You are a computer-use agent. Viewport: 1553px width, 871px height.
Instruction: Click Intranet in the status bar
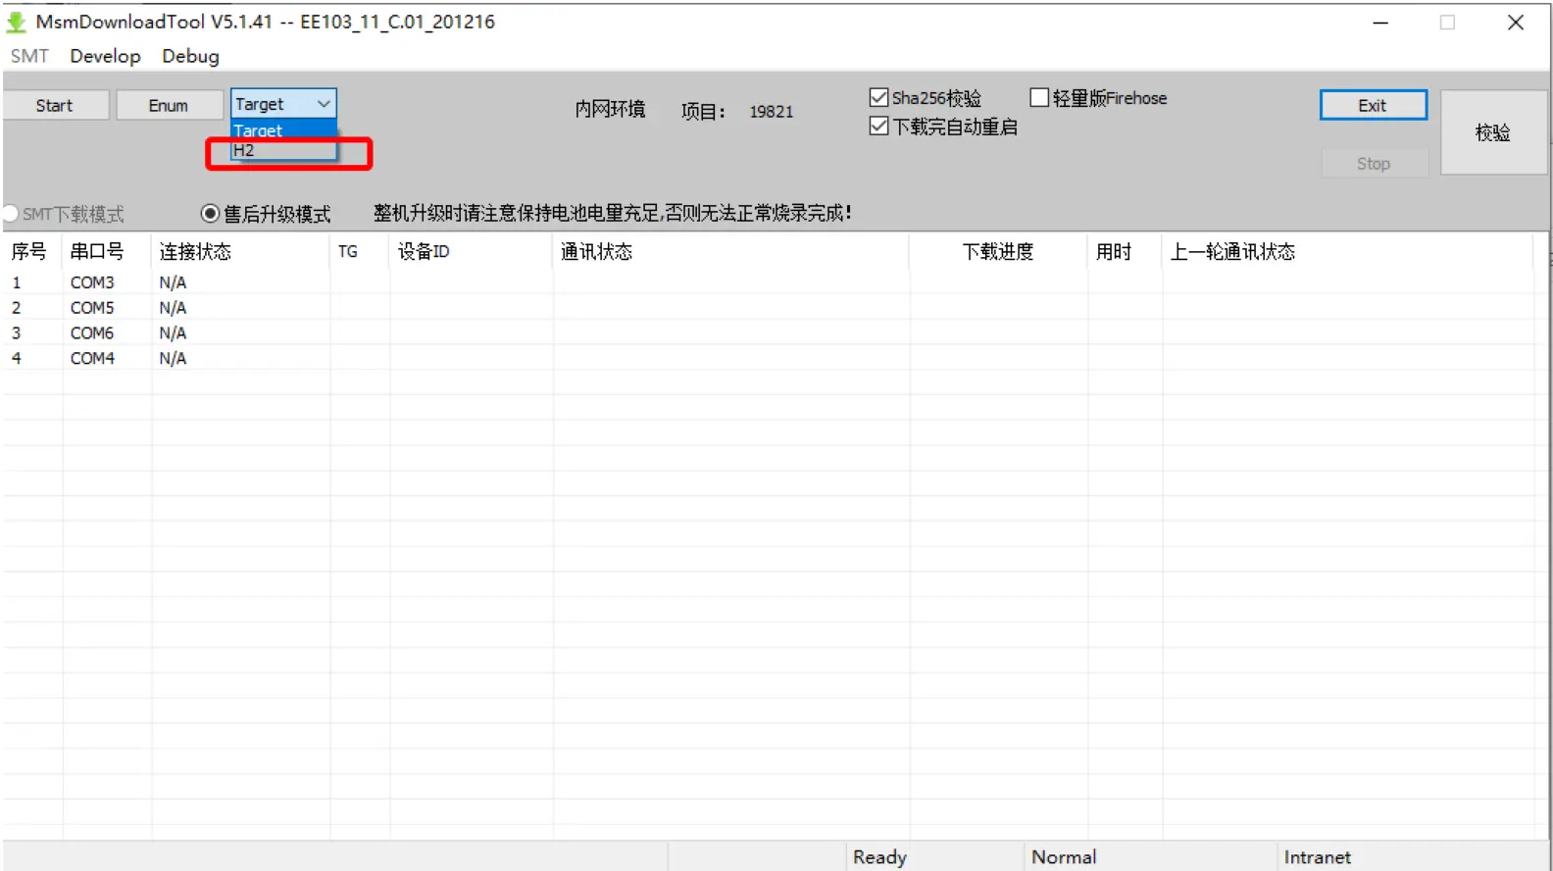(1318, 856)
